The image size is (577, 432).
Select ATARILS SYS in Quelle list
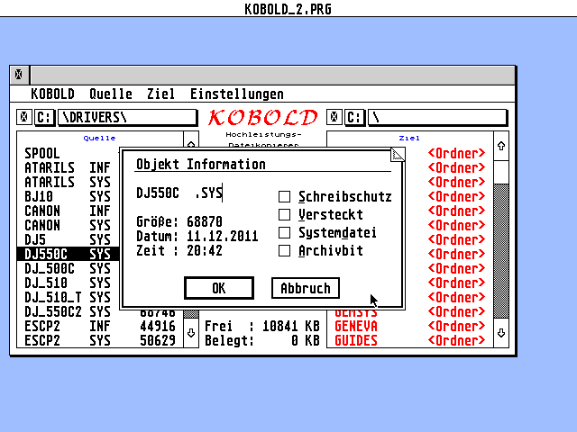[x=68, y=182]
